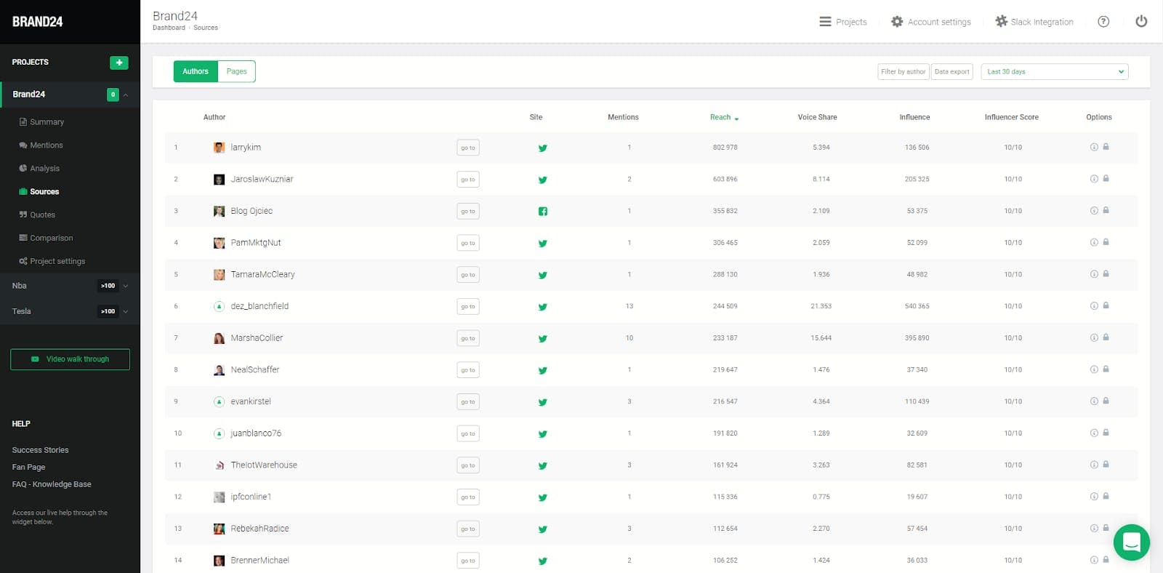Click lock icon for MarshaCollier

pos(1106,337)
